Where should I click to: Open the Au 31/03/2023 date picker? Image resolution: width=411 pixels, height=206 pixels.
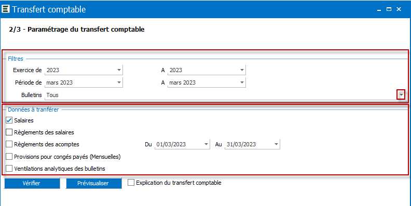[276, 144]
